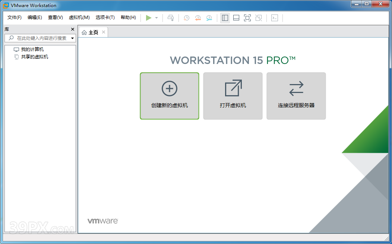The height and width of the screenshot is (244, 392).
Task: Open the 虚拟机(M) menu
Action: click(x=79, y=17)
